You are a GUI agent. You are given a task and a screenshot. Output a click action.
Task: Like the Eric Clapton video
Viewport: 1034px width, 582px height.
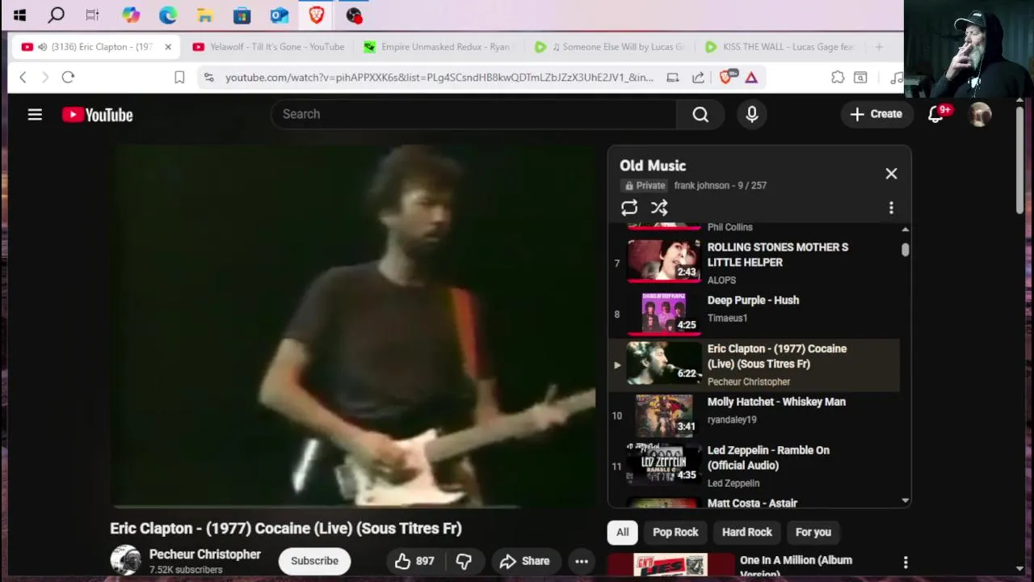(414, 561)
